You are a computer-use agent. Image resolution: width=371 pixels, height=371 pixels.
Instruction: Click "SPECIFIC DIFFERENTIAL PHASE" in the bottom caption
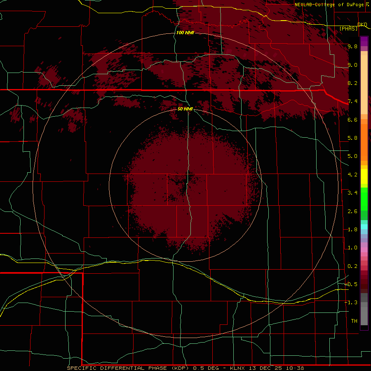(x=116, y=368)
